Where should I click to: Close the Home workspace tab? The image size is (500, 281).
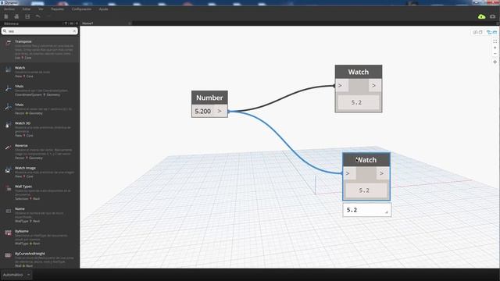tap(130, 23)
